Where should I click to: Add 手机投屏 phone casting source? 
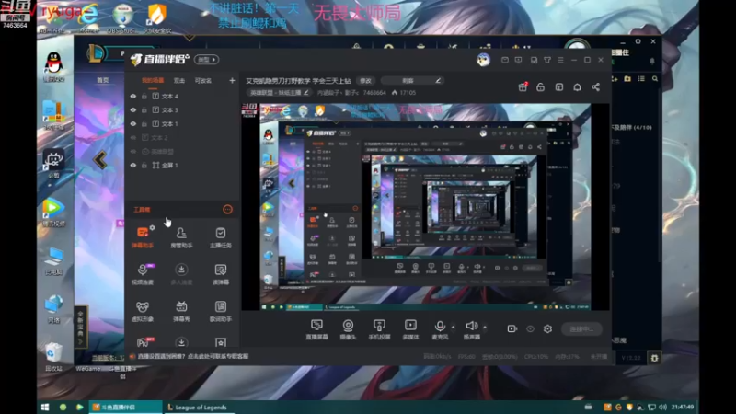click(x=379, y=329)
